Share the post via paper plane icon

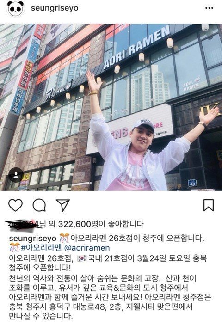[62, 205]
